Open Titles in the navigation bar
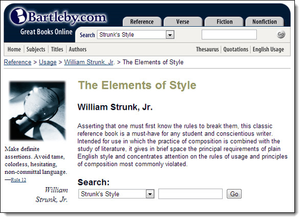 click(x=57, y=49)
